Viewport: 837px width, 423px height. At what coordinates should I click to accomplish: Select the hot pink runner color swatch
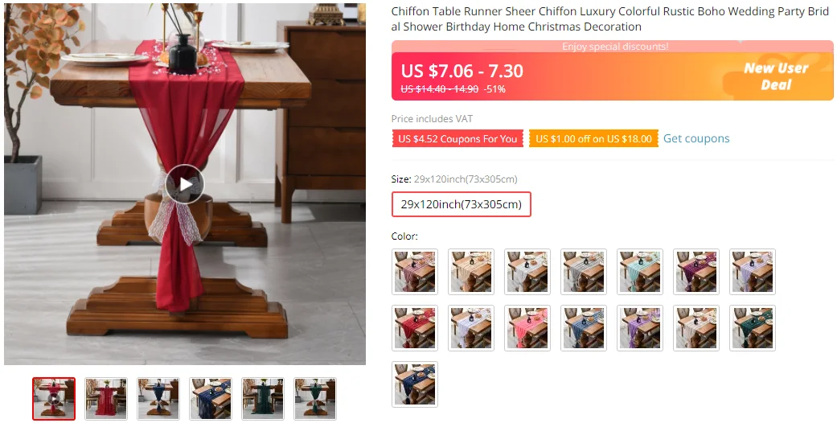[x=527, y=328]
